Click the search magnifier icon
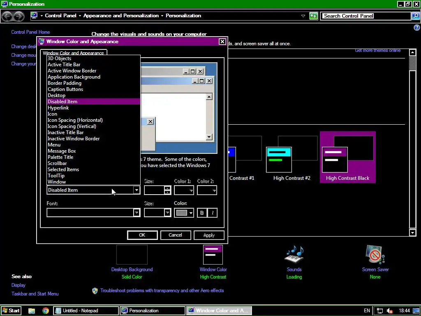Image resolution: width=421 pixels, height=316 pixels. 416,16
